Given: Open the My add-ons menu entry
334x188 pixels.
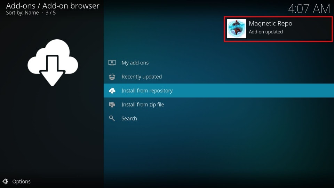Looking at the screenshot, I should (135, 63).
